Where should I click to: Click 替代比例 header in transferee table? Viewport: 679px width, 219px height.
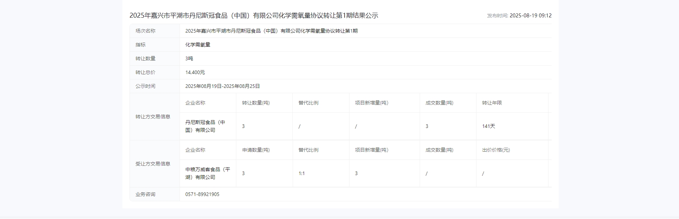click(308, 150)
